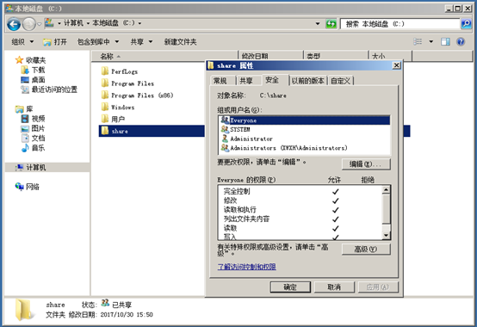Close the share 属性 dialog
Viewport: 477px width, 327px height.
coord(396,65)
